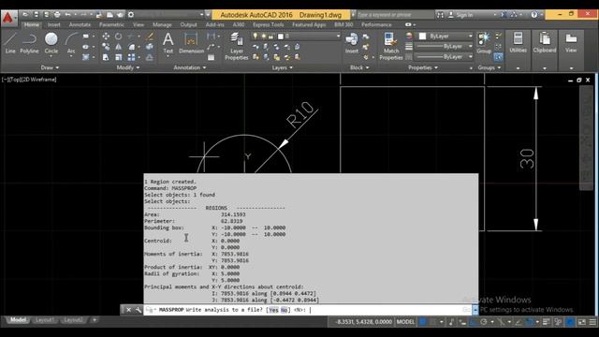Toggle the MODEL space button in status bar

coord(405,322)
